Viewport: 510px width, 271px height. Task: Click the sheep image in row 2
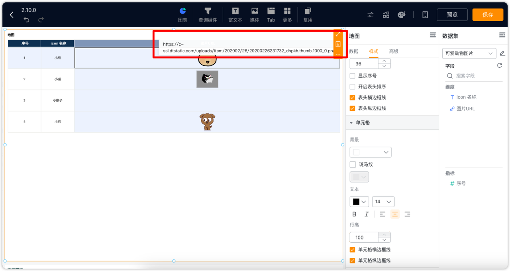tap(207, 79)
